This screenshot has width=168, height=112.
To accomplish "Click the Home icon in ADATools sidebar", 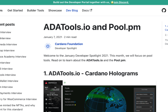I will (x=46, y=99).
